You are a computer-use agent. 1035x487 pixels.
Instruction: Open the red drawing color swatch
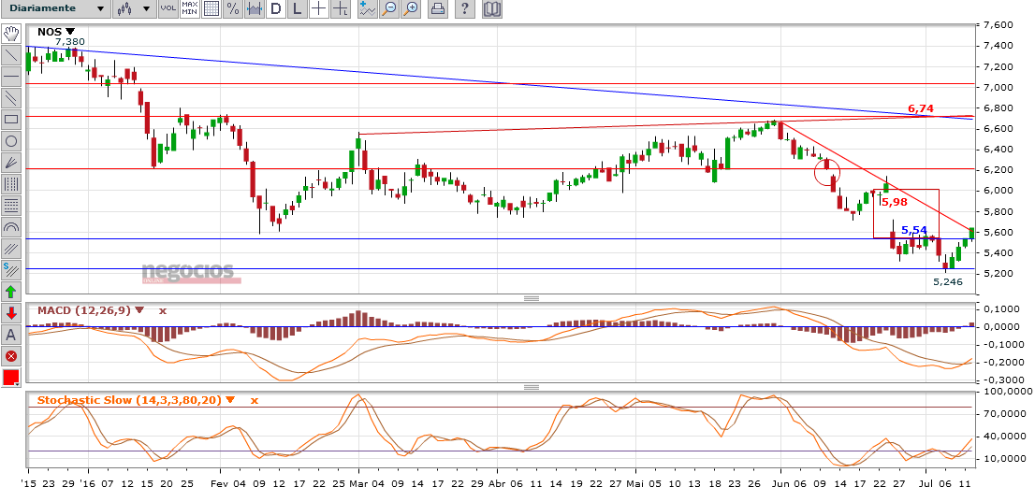coord(11,378)
